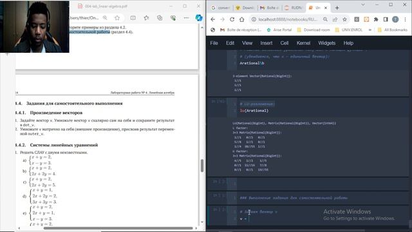Viewport: 412px width, 232px height.
Task: Open the zoom magnifier in Chrome's address bar
Action: (325, 19)
